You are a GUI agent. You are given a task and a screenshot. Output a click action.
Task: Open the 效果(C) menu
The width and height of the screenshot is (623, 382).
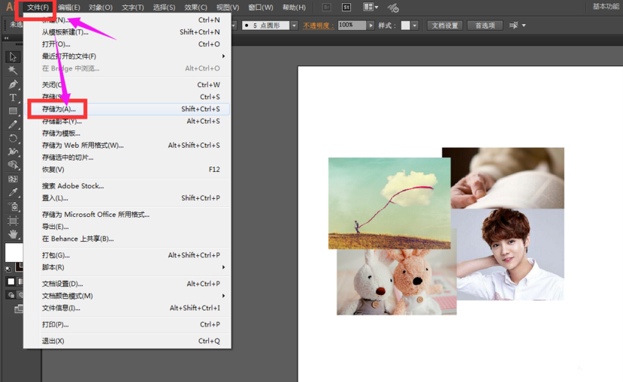(195, 8)
